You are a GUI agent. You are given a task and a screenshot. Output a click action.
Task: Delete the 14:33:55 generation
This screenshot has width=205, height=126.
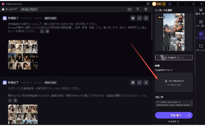146,83
